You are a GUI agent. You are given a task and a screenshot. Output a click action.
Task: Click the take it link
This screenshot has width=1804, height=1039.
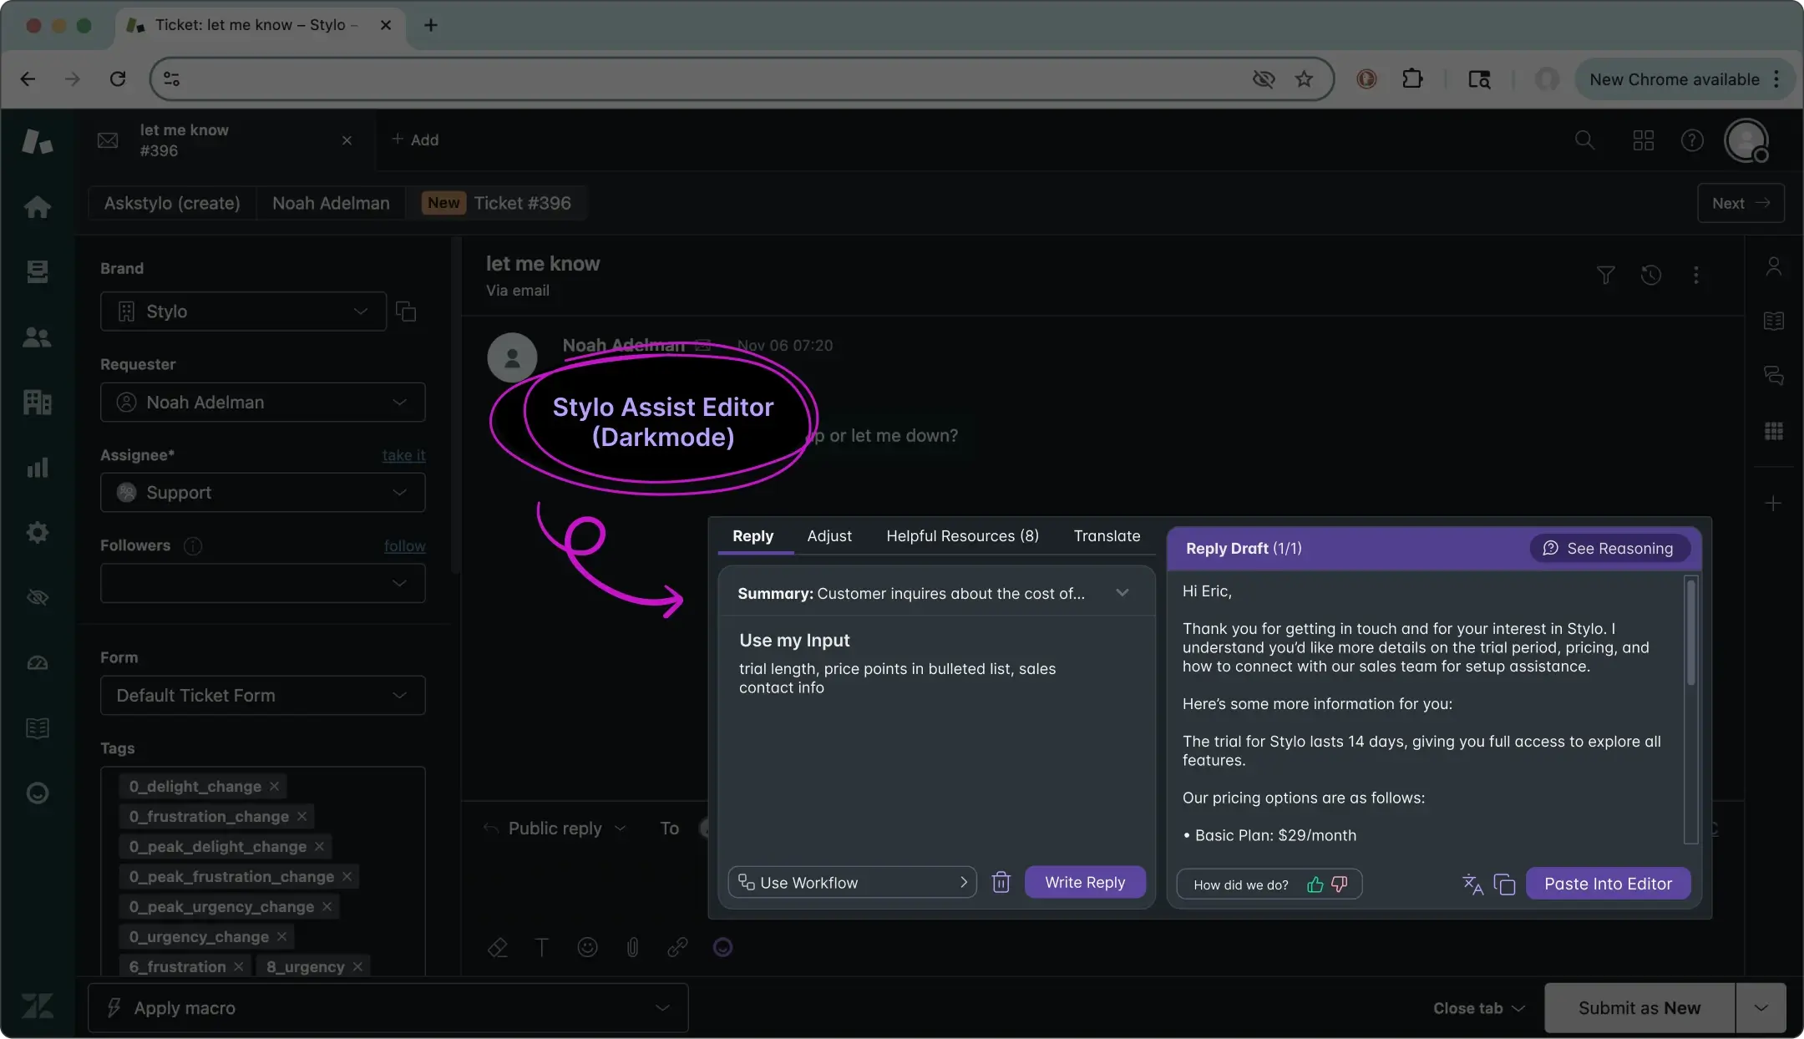point(403,455)
